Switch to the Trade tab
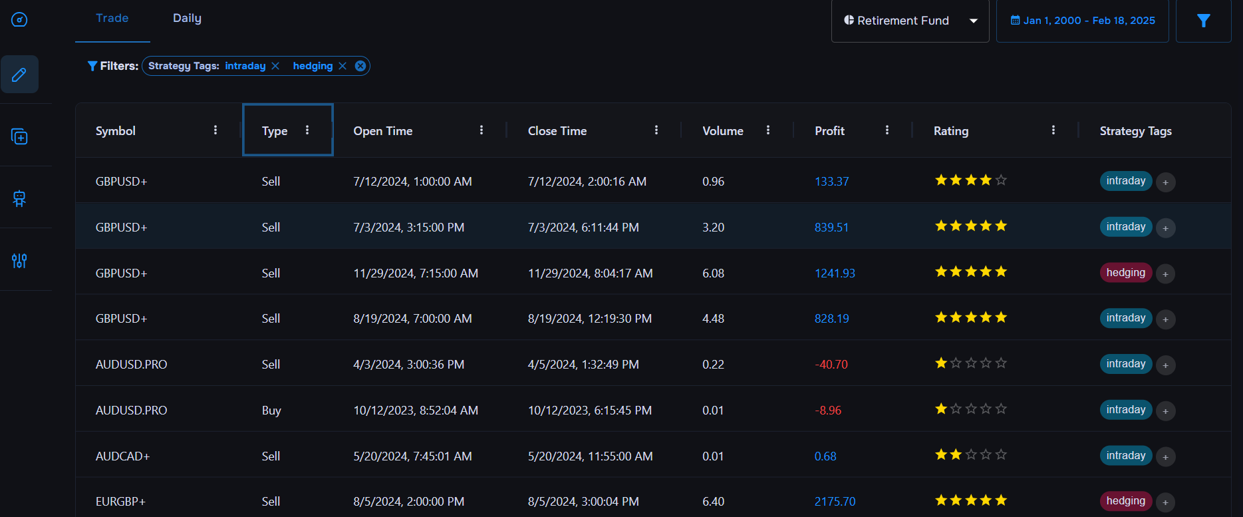 [x=112, y=19]
